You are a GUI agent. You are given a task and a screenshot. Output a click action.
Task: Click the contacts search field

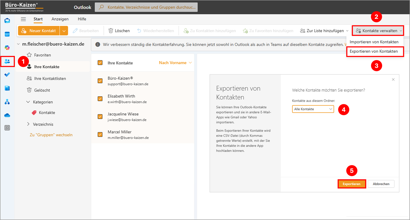point(146,7)
